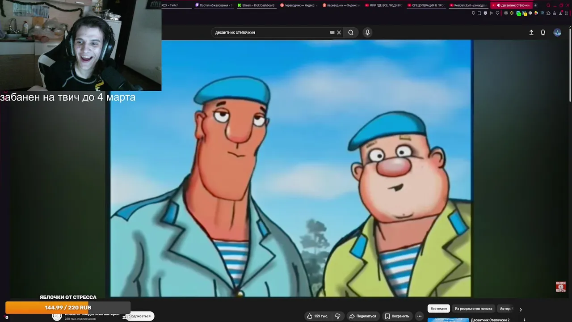572x322 pixels.
Task: Click the Подписаться subscribe button
Action: (140, 316)
